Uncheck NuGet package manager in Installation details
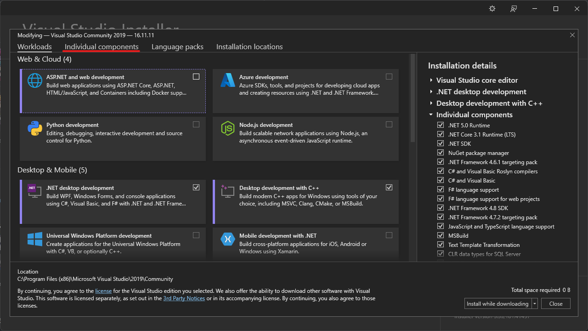588x331 pixels. (441, 153)
